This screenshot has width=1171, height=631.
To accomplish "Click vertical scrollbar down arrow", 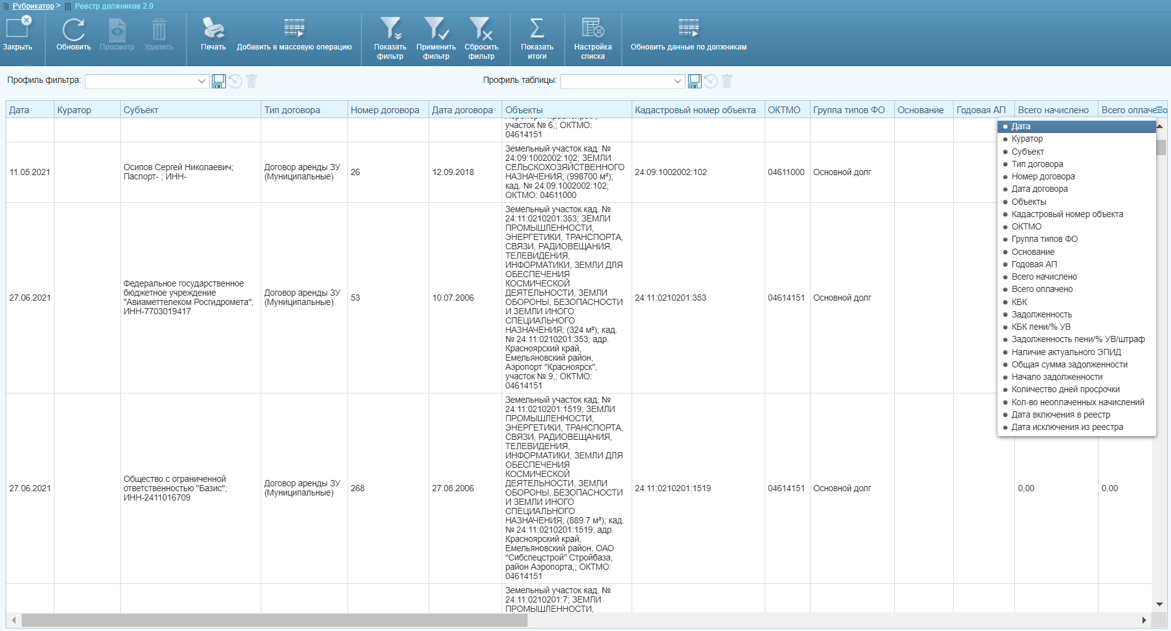I will pyautogui.click(x=1159, y=604).
